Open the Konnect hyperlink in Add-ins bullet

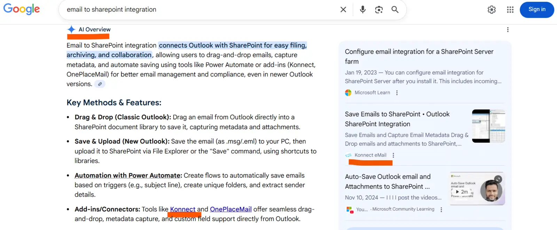[x=183, y=209]
